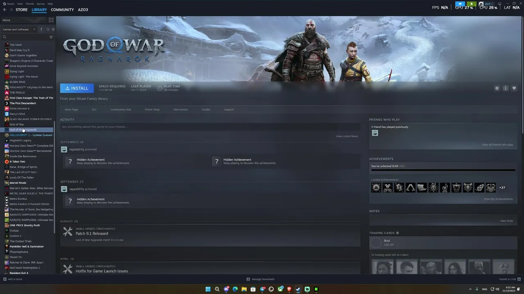Open the AZO3 profile tab

(83, 10)
